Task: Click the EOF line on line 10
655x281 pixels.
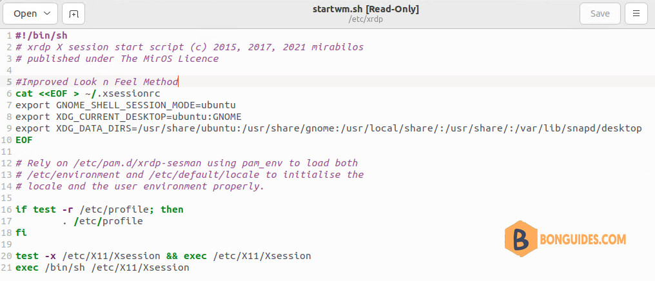Action: pyautogui.click(x=24, y=140)
